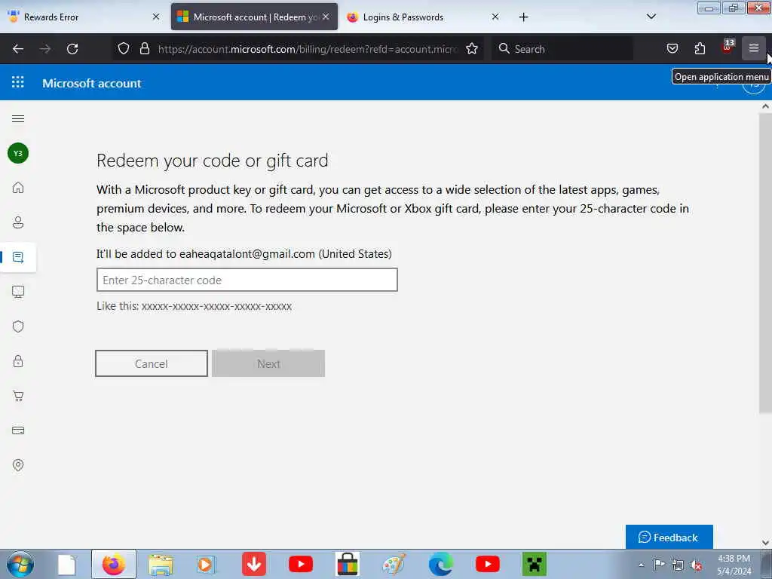Focus the 25-character code field
772x579 pixels.
pyautogui.click(x=247, y=280)
